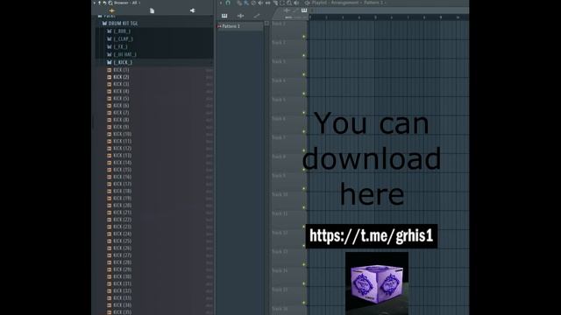Mute Track 7 with its green LED
Screen dimensions: 561x315
click(x=304, y=150)
